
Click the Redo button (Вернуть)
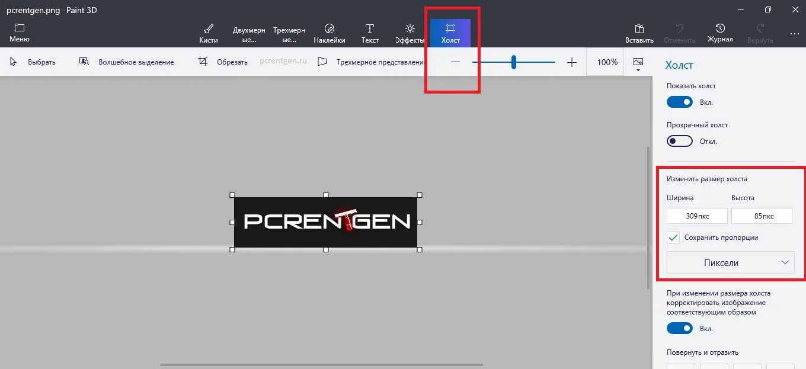click(x=760, y=33)
